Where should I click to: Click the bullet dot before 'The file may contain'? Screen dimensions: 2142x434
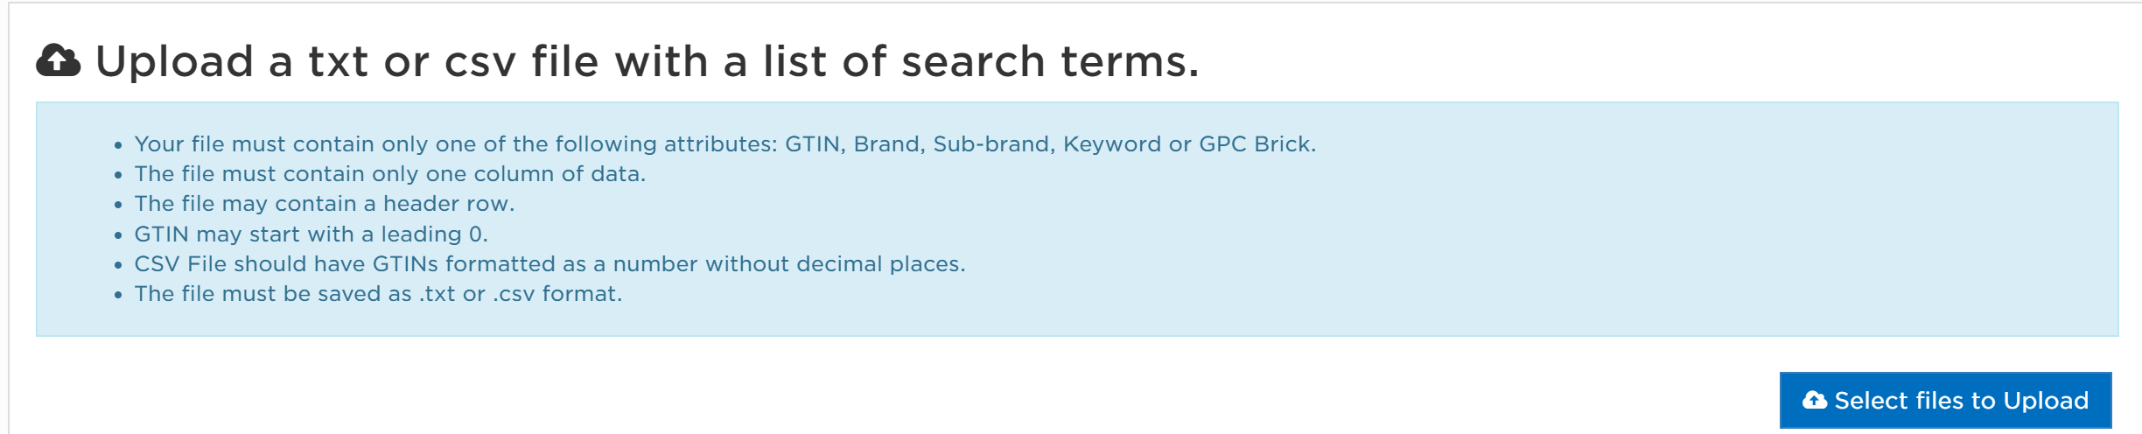pyautogui.click(x=118, y=206)
